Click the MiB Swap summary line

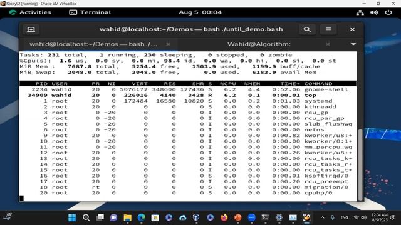168,72
